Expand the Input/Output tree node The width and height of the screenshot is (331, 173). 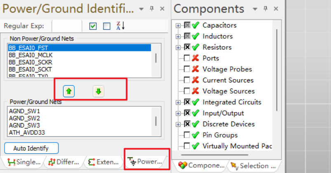[178, 113]
